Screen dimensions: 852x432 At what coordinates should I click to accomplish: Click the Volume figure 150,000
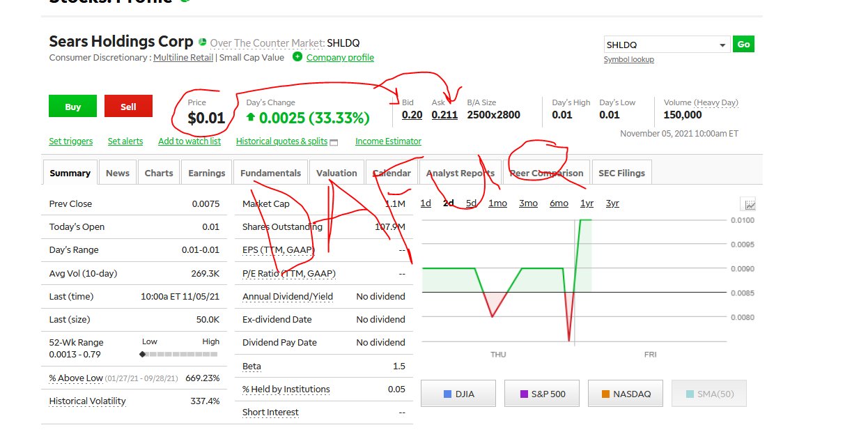[x=683, y=115]
